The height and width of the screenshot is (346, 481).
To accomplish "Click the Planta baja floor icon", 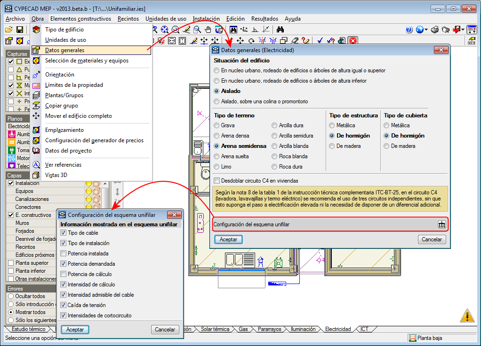I will click(412, 338).
